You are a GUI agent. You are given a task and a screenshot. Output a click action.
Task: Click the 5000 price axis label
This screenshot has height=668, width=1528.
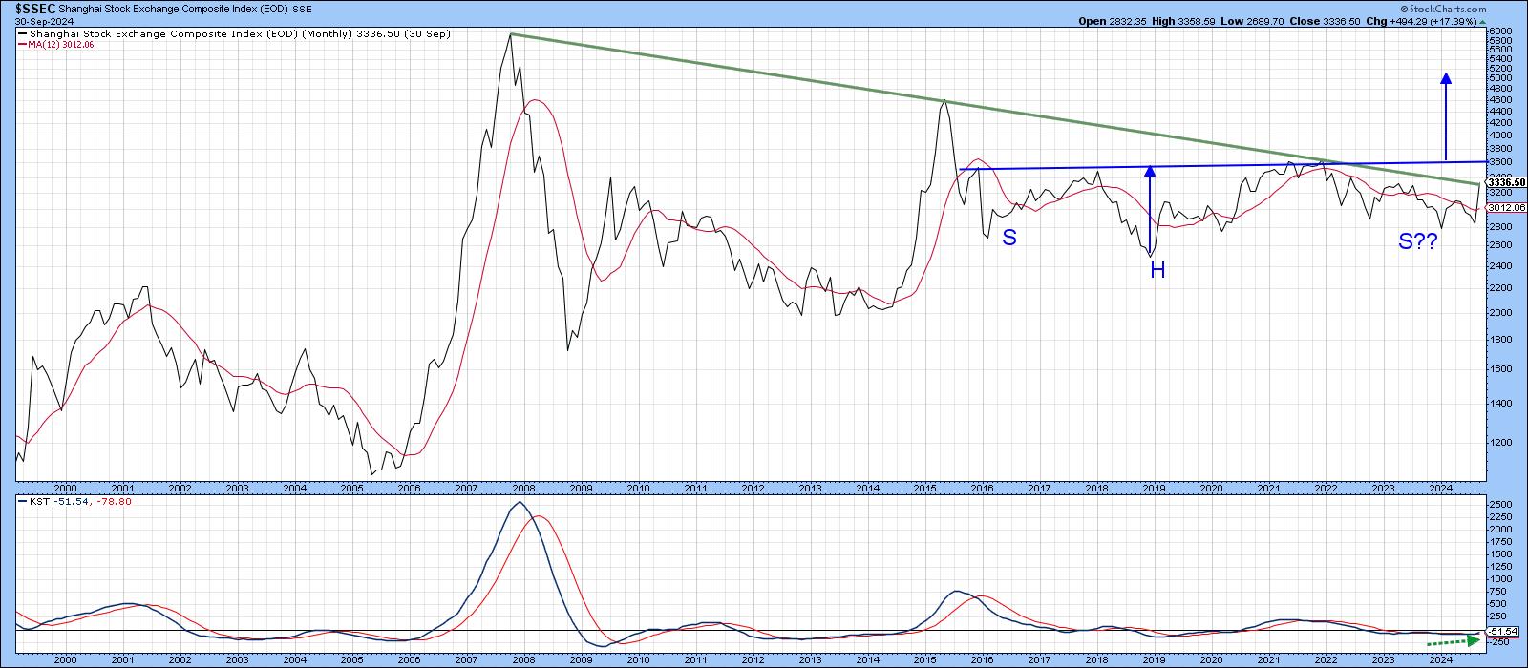[x=1500, y=77]
